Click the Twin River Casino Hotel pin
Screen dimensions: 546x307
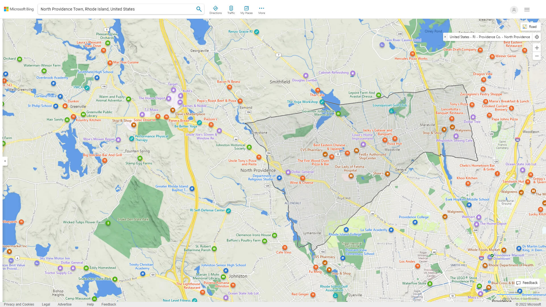tap(382, 45)
